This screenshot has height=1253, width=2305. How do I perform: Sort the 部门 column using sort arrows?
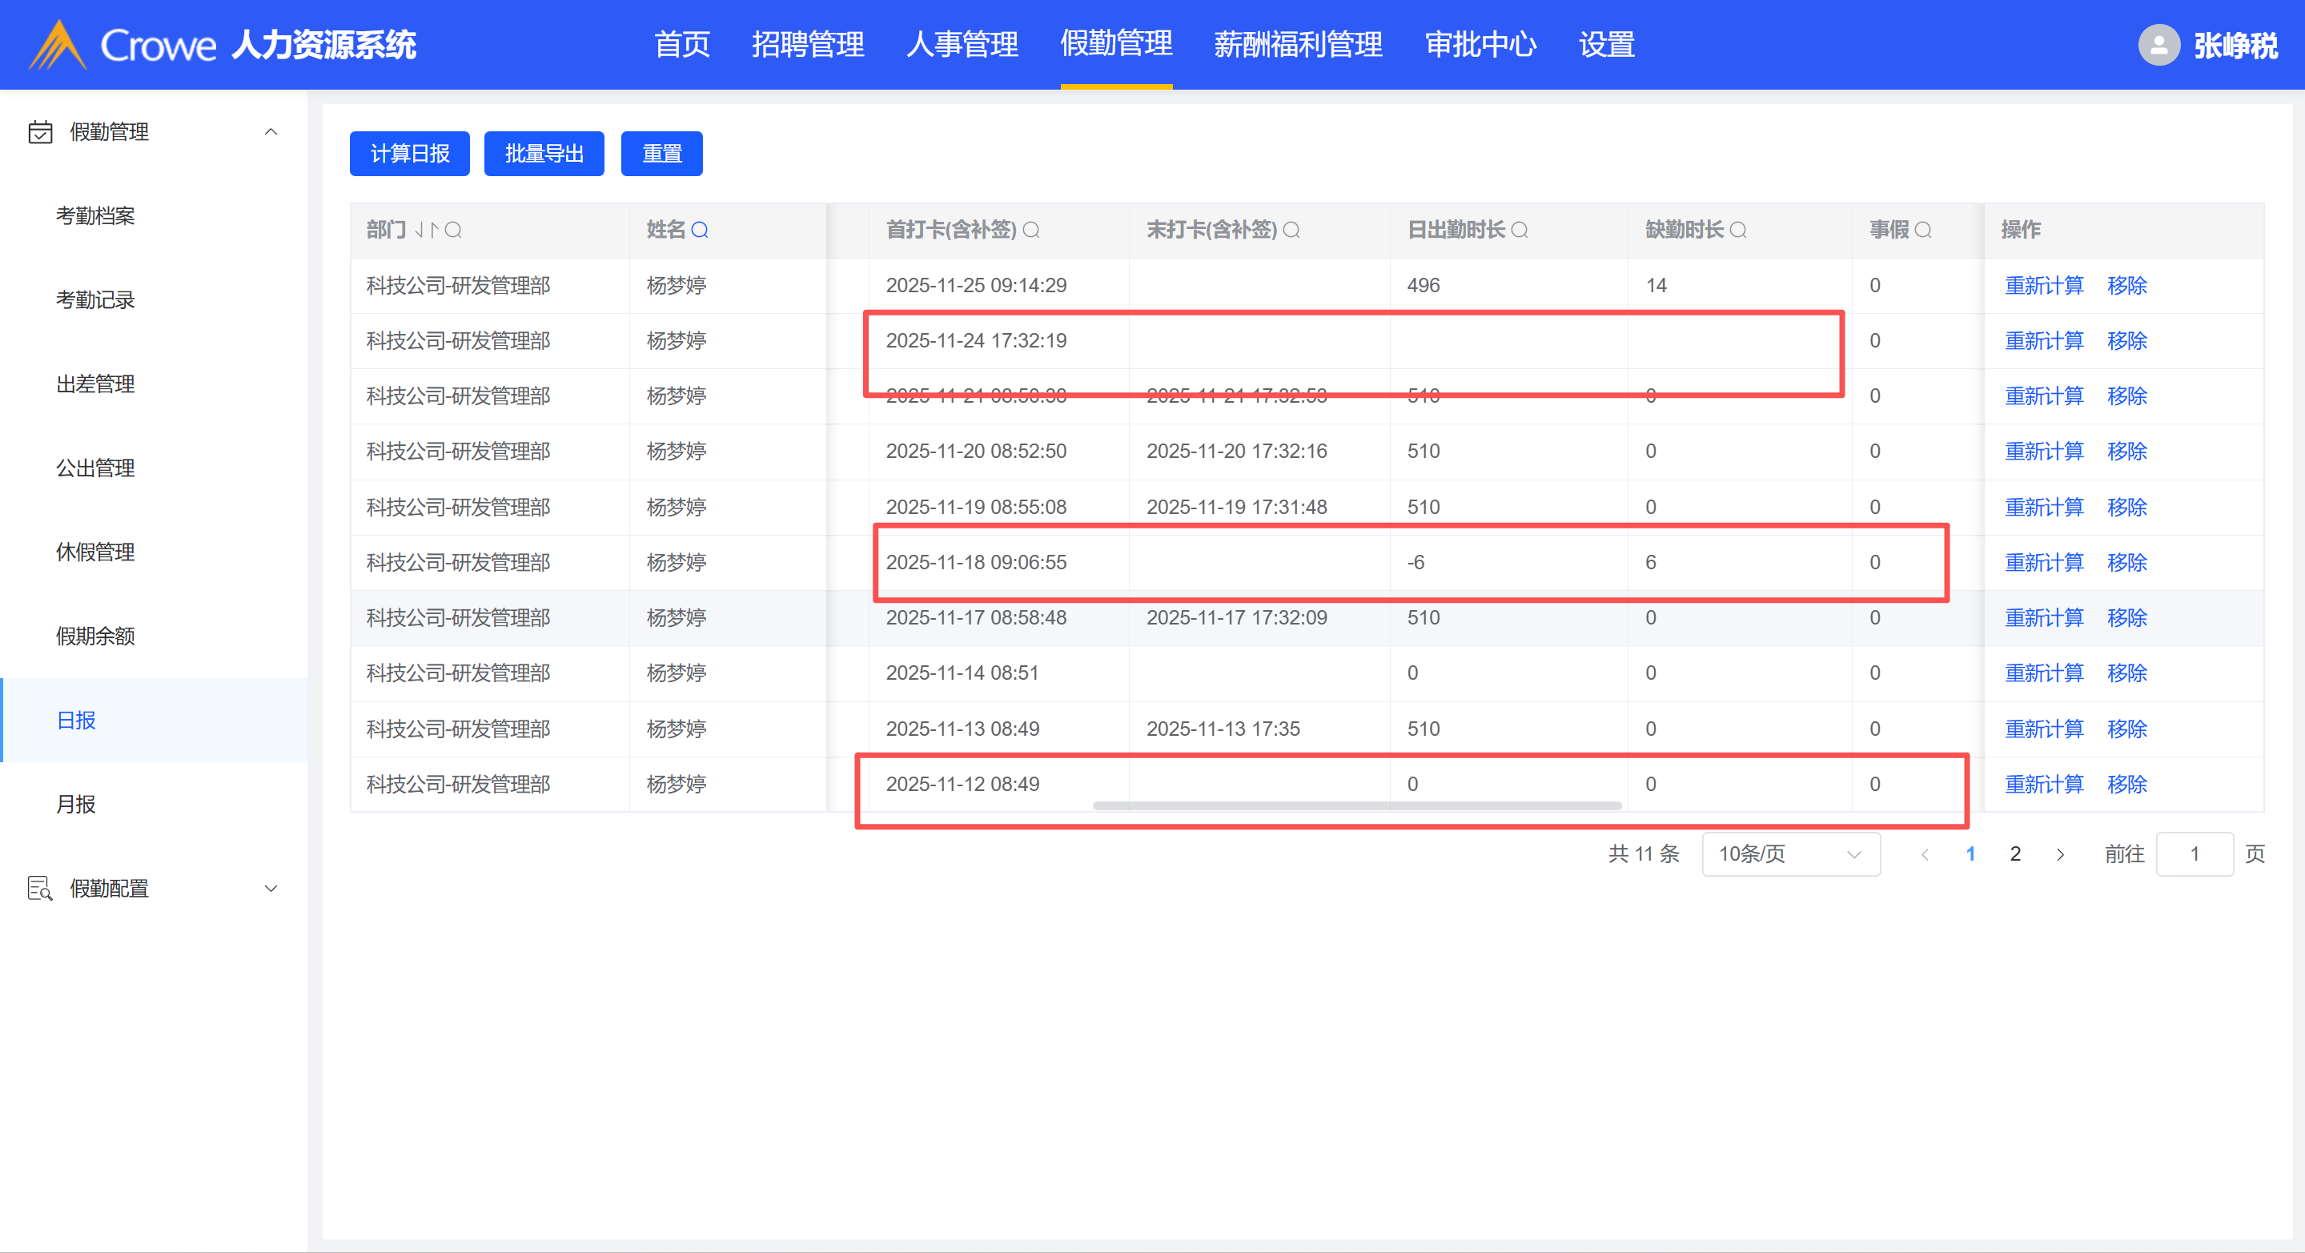pyautogui.click(x=426, y=230)
